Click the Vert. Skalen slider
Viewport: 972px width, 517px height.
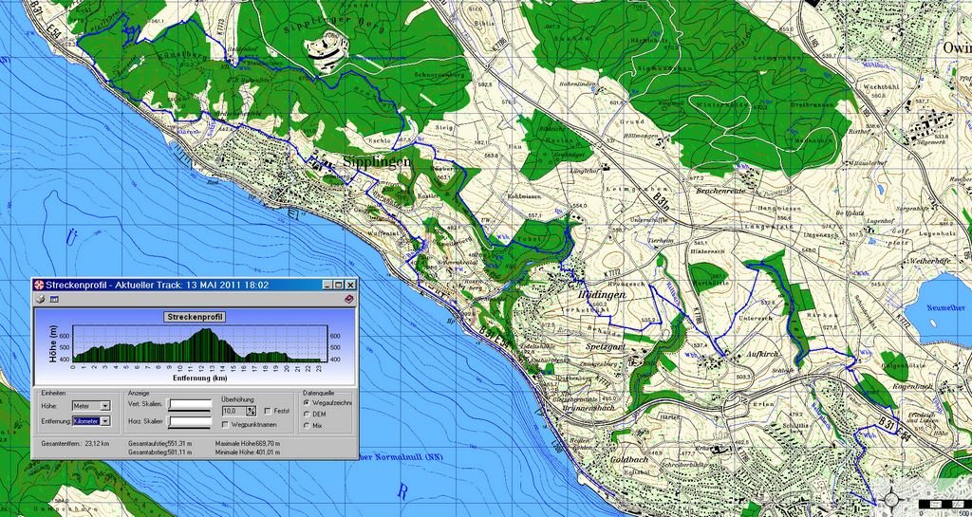(190, 406)
